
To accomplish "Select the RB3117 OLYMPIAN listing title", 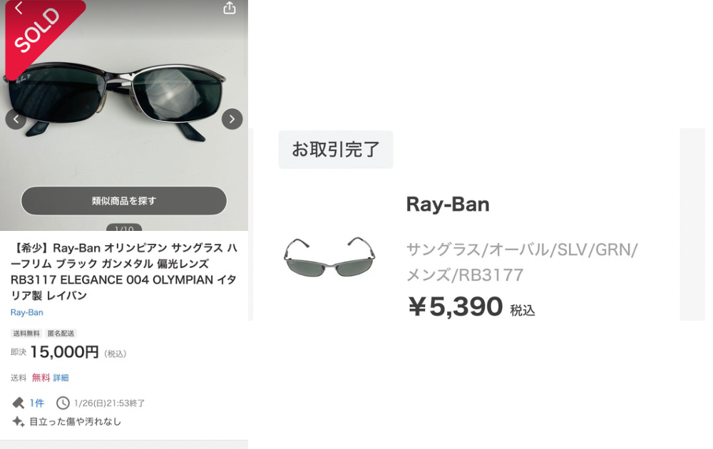I will (123, 272).
